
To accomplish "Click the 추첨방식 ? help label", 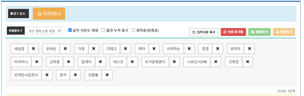I will (x=16, y=31).
